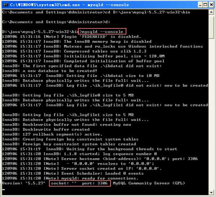Click the 'ready for connections' log line
This screenshot has height=197, width=216.
(70, 178)
